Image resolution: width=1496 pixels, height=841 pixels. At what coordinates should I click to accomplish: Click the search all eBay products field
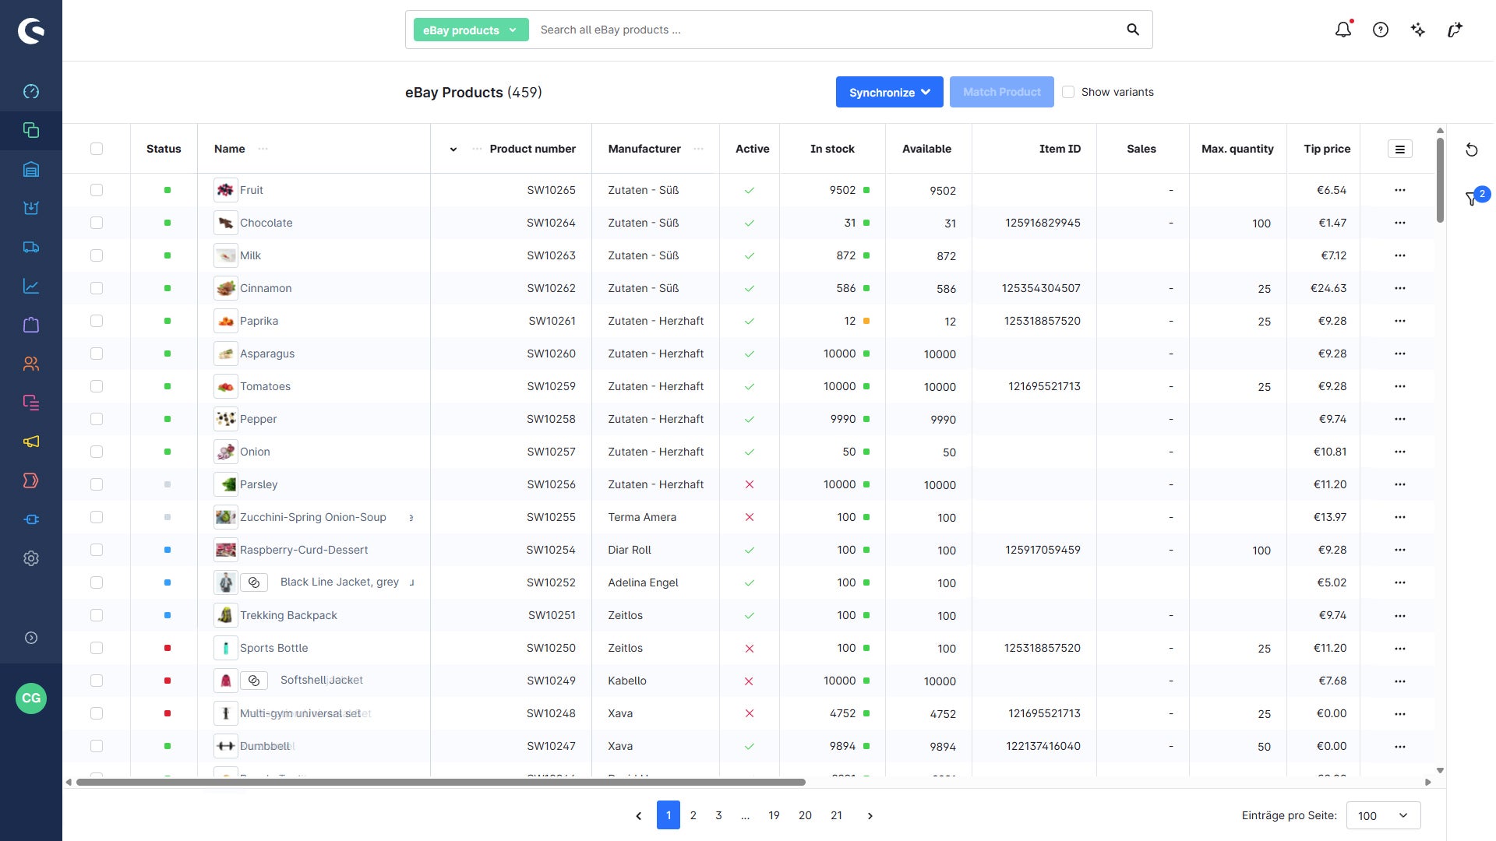(x=826, y=30)
